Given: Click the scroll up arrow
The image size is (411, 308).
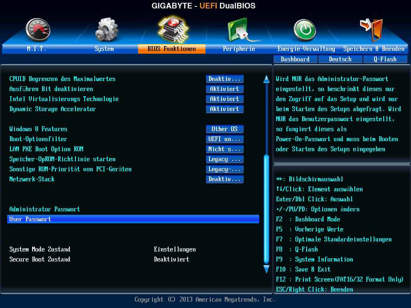Looking at the screenshot, I should tap(267, 79).
